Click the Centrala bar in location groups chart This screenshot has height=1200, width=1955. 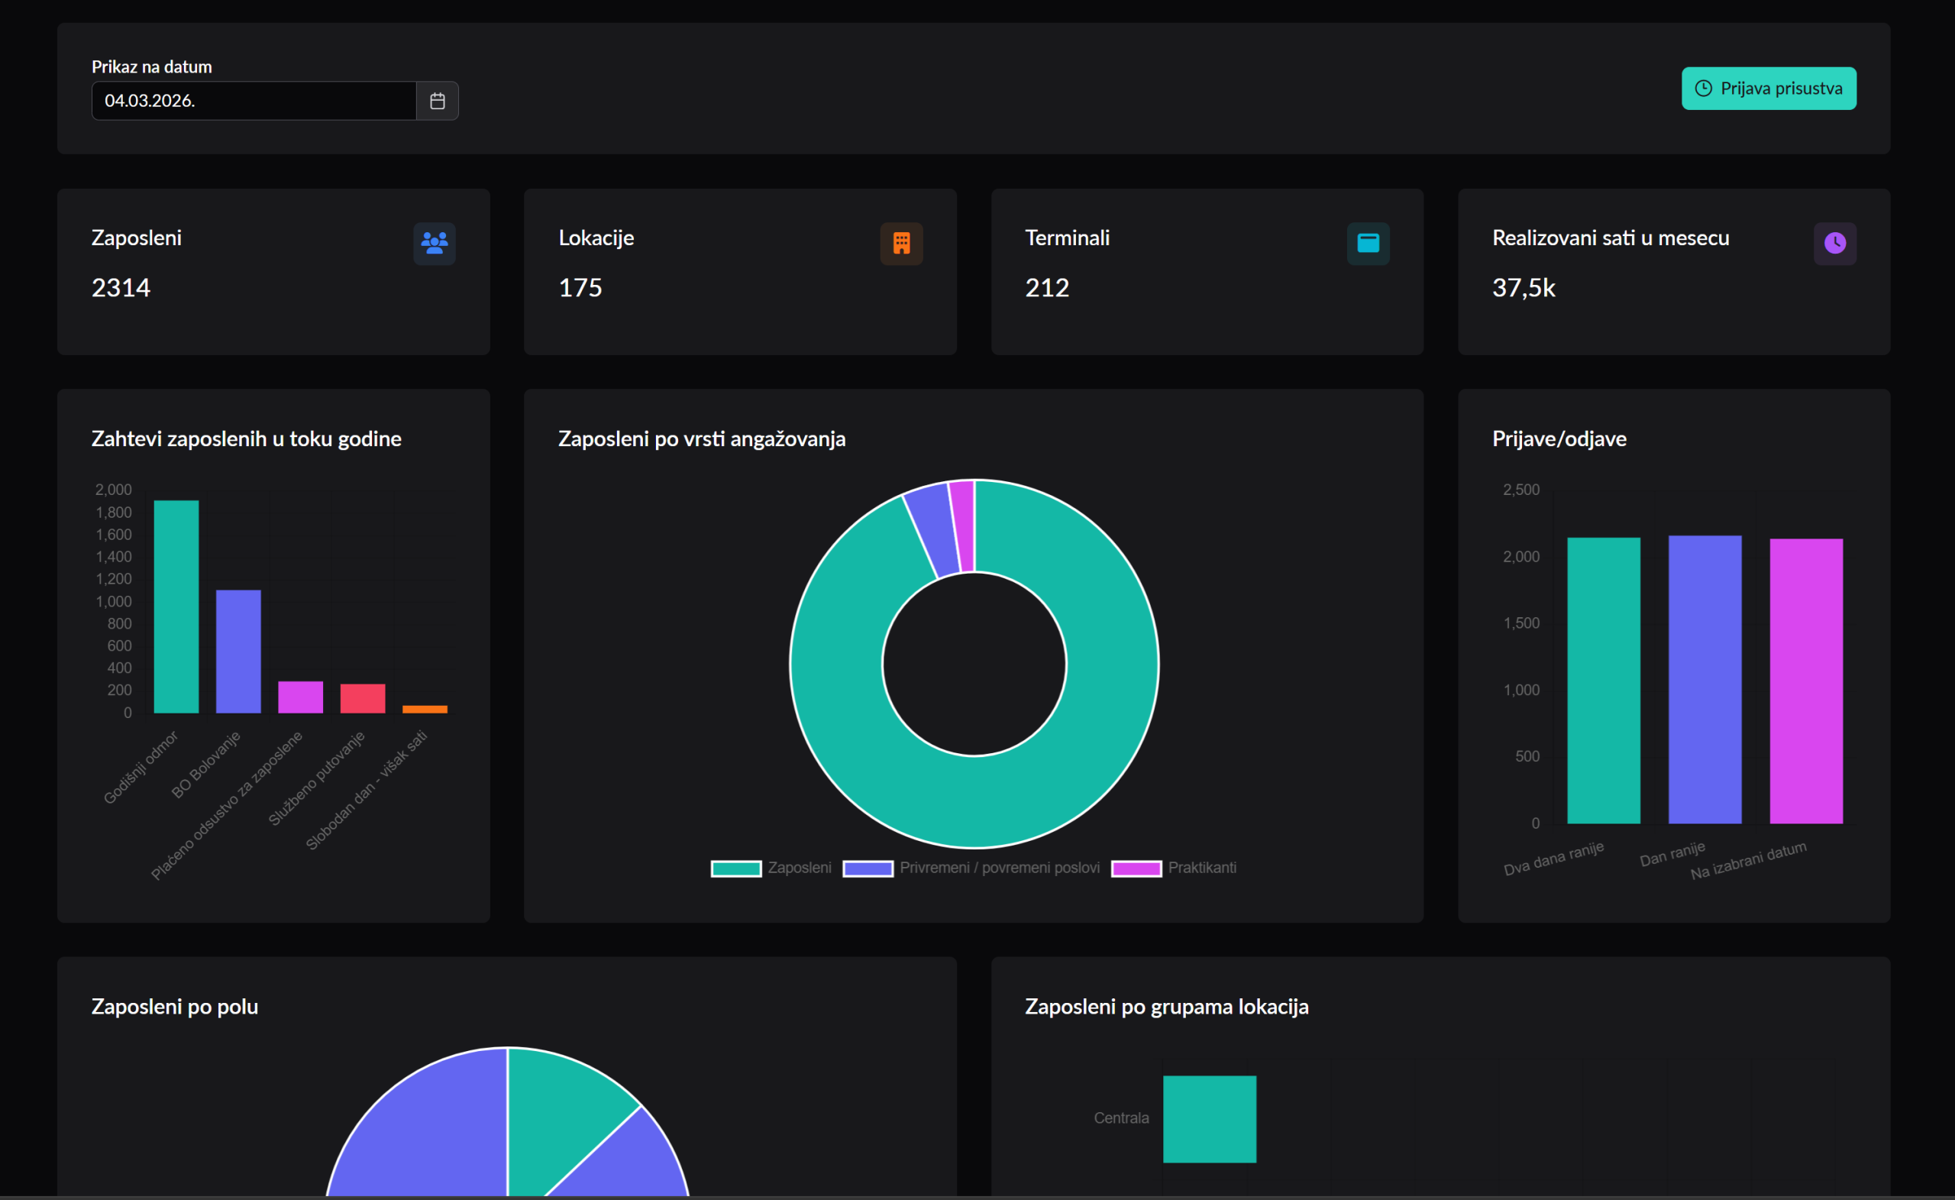pyautogui.click(x=1209, y=1119)
